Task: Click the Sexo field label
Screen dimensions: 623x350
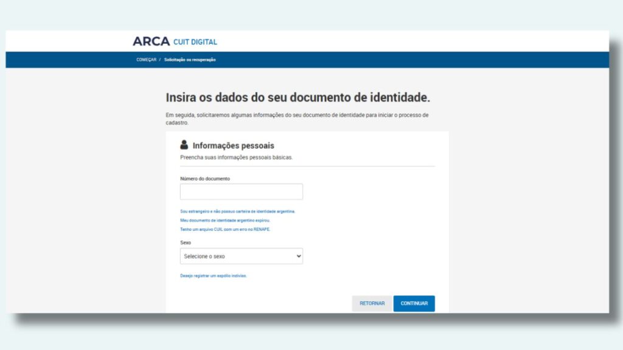Action: [x=186, y=242]
